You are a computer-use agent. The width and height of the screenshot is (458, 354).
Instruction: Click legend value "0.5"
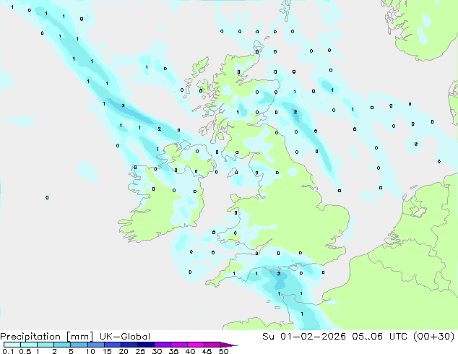pyautogui.click(x=25, y=351)
